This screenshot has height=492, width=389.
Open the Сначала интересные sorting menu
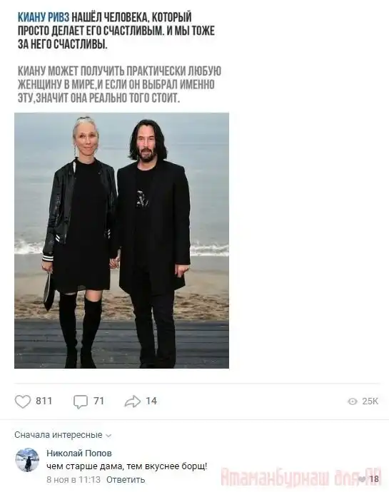[63, 435]
